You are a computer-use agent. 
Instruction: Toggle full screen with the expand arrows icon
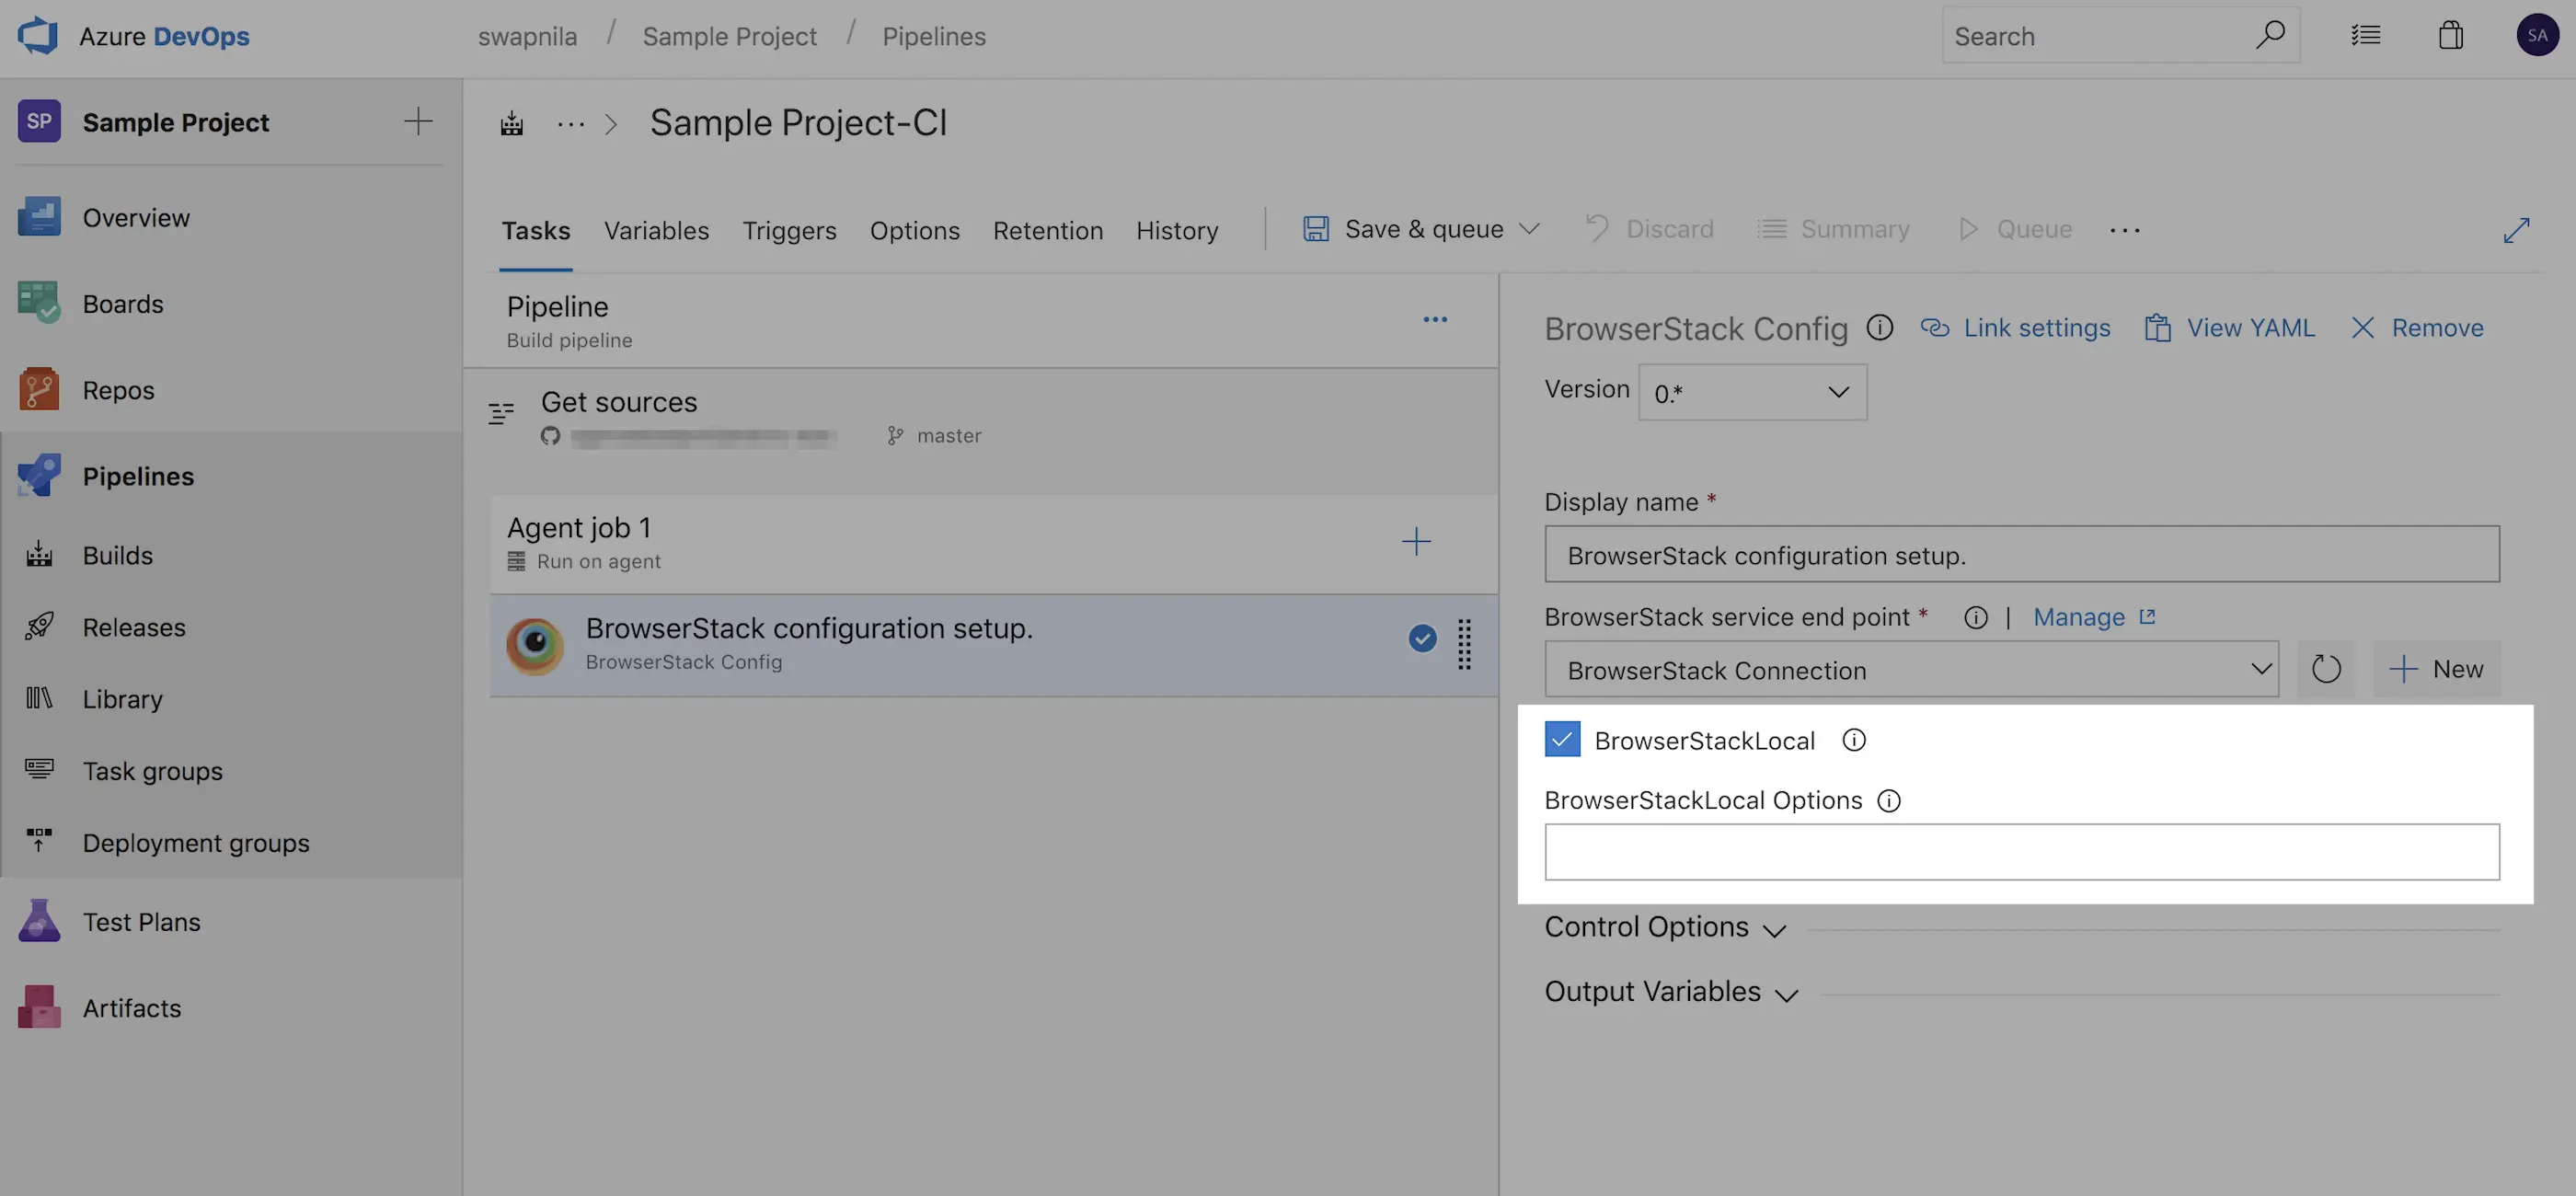(x=2516, y=230)
